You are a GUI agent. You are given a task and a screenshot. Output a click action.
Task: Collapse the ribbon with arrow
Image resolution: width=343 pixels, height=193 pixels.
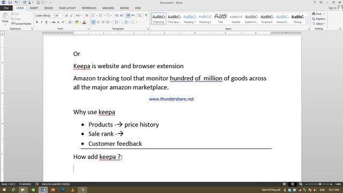point(340,28)
